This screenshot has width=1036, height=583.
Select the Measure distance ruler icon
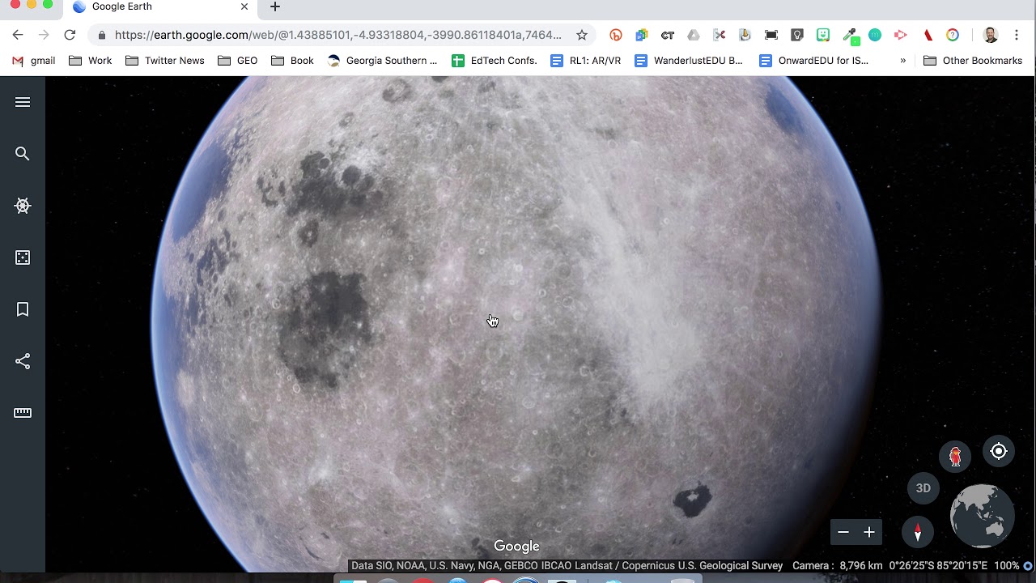pos(23,413)
